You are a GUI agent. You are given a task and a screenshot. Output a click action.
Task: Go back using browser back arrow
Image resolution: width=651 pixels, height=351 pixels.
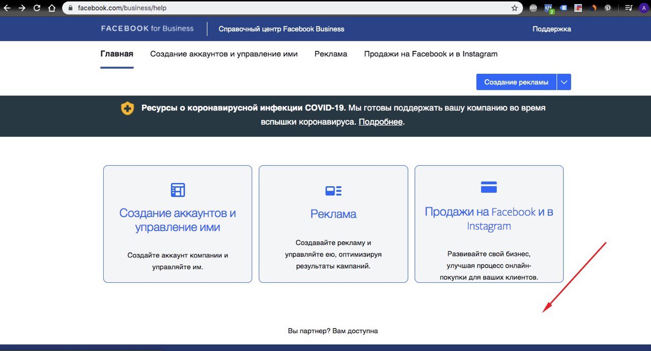(x=7, y=8)
